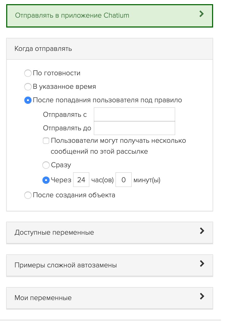The width and height of the screenshot is (225, 325).
Task: Select the По готовности radio option
Action: point(28,73)
